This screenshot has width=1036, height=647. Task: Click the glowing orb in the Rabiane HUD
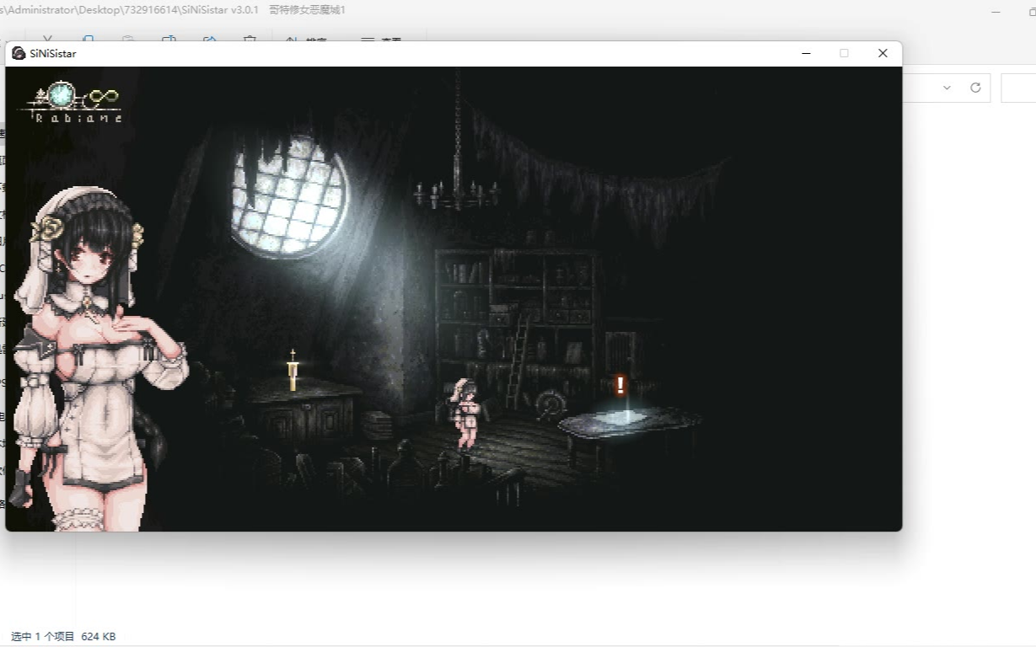[61, 94]
